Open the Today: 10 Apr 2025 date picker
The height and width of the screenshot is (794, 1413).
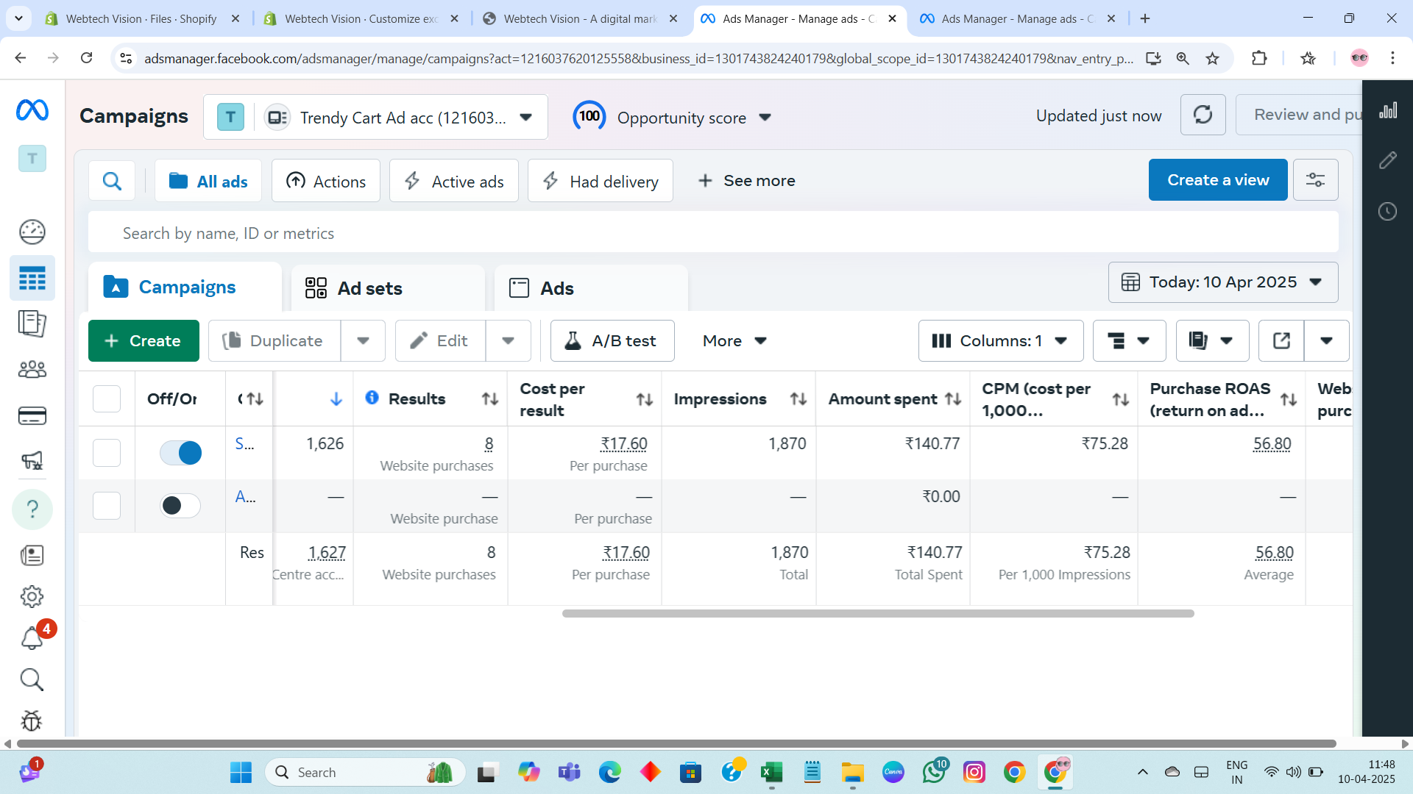[1222, 282]
